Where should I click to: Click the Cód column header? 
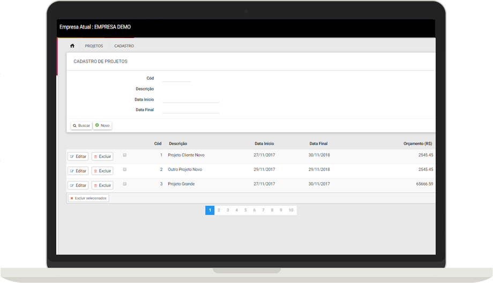point(158,143)
